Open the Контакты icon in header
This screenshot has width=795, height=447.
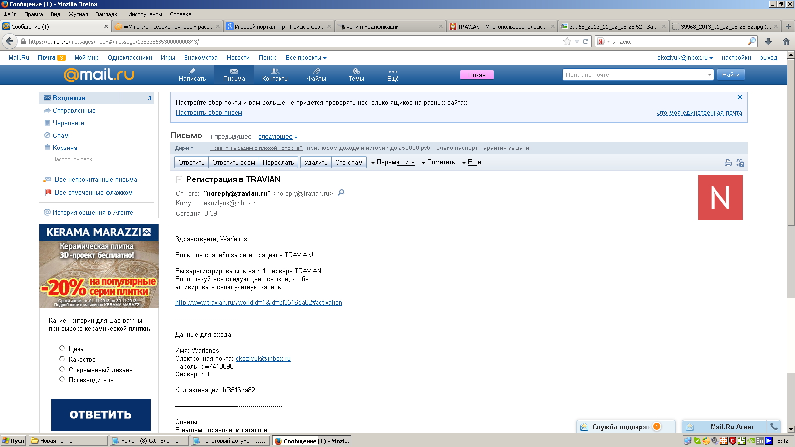[275, 74]
